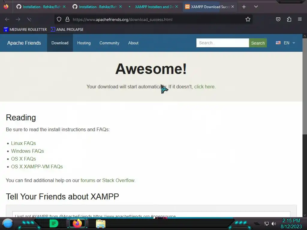Viewport: 307px width, 230px height.
Task: Bookmark this page with star icon
Action: click(248, 19)
